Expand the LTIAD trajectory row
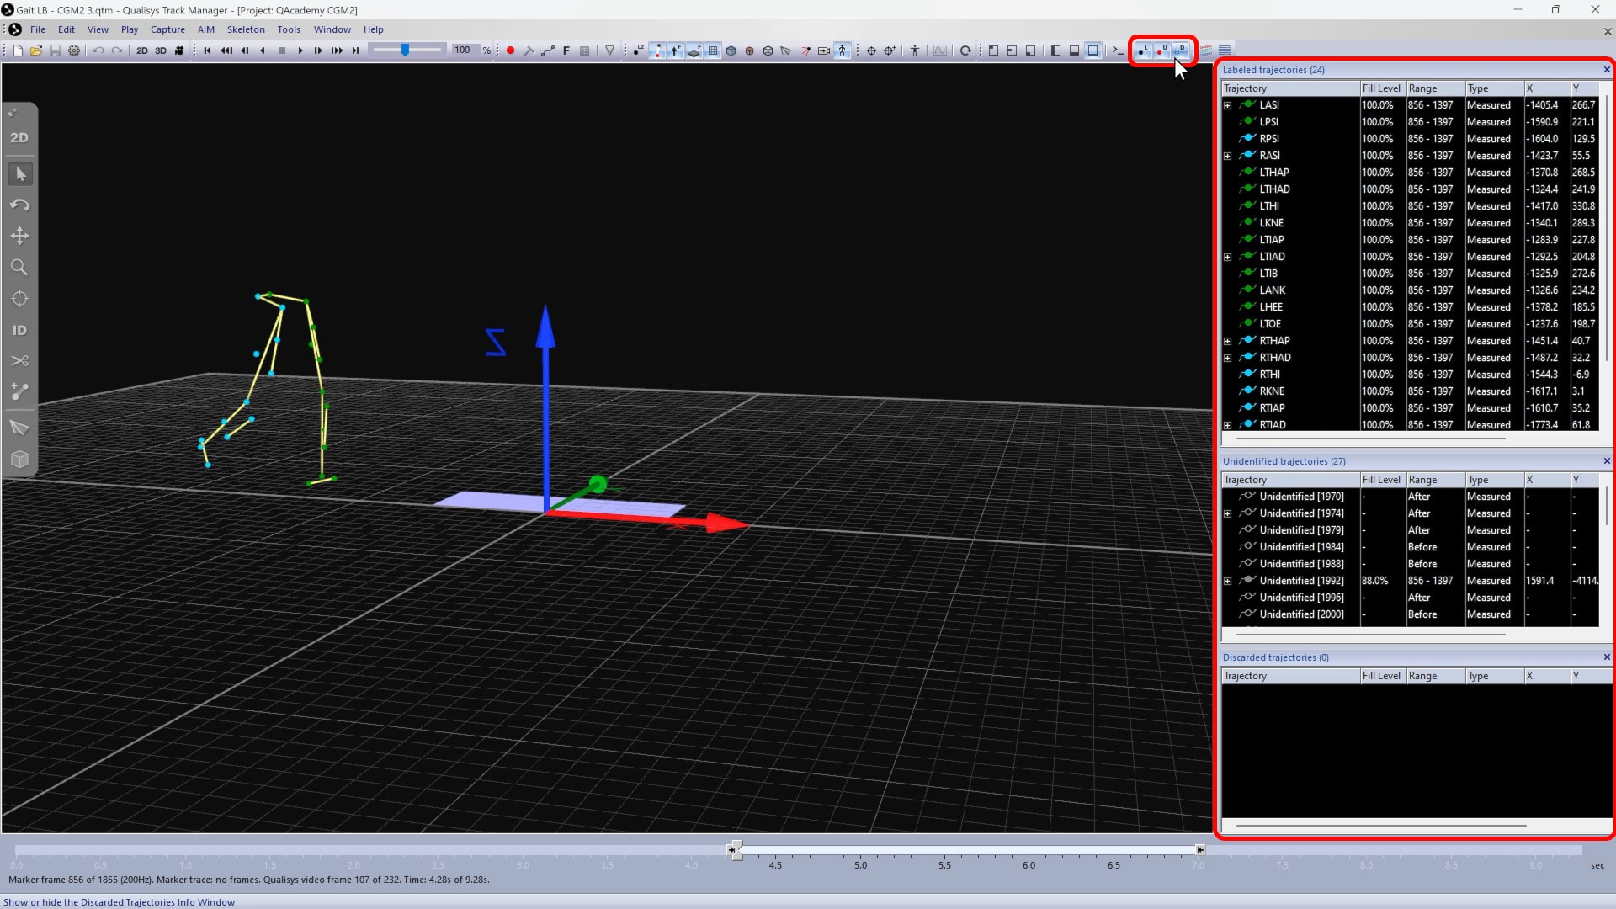The image size is (1616, 909). (x=1228, y=258)
